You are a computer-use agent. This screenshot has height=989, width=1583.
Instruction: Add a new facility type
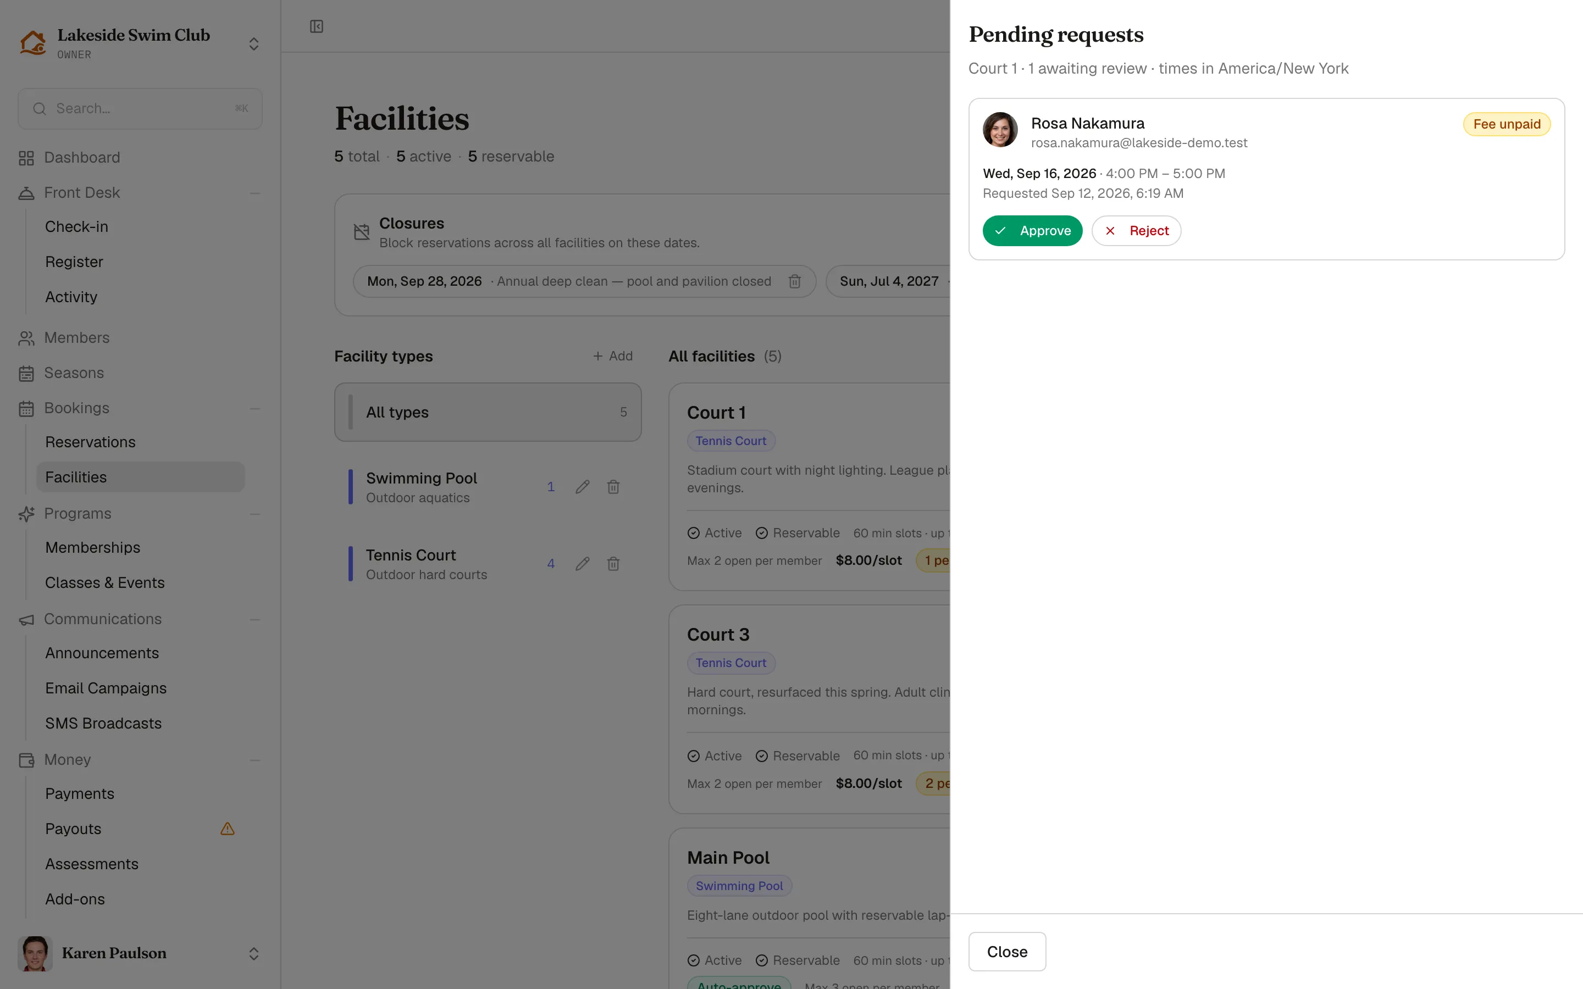[612, 356]
